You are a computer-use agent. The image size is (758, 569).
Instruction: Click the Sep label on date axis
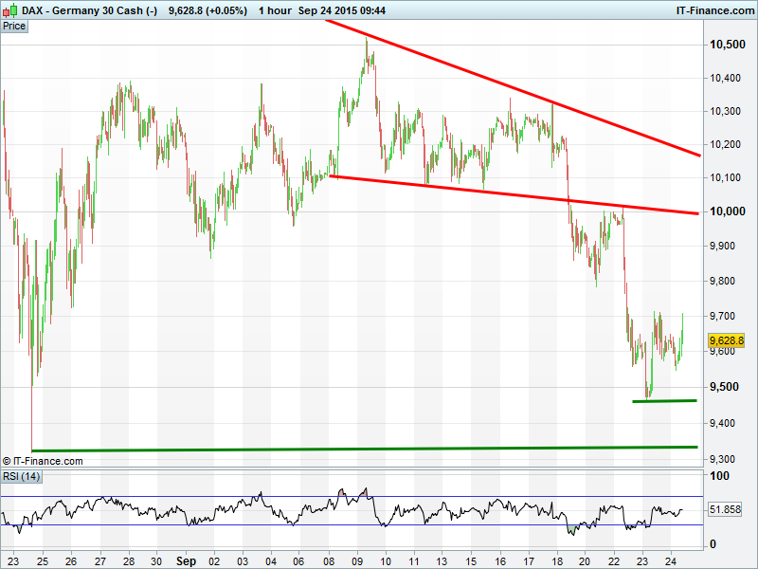tap(186, 560)
